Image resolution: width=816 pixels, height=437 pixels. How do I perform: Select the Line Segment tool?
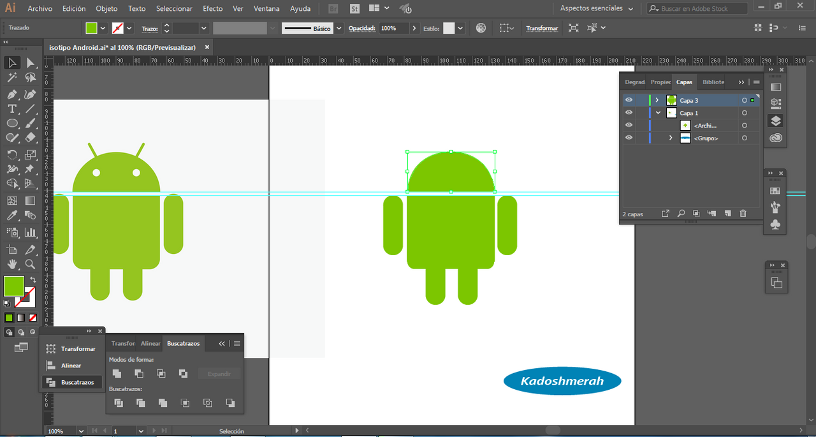31,109
